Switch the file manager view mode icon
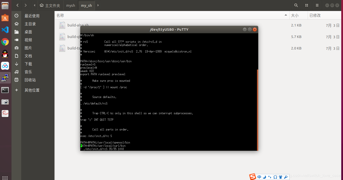 tap(307, 5)
